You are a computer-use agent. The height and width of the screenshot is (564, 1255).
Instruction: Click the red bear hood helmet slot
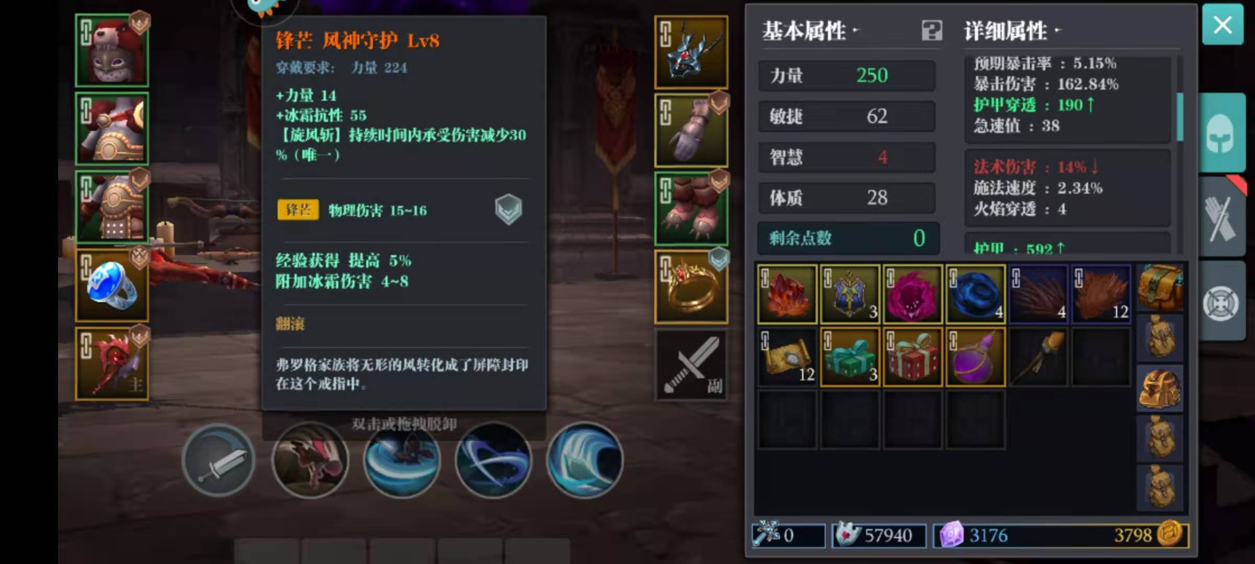[x=112, y=51]
